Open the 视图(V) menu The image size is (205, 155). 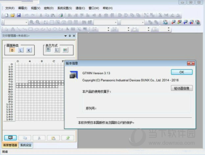tap(35, 8)
